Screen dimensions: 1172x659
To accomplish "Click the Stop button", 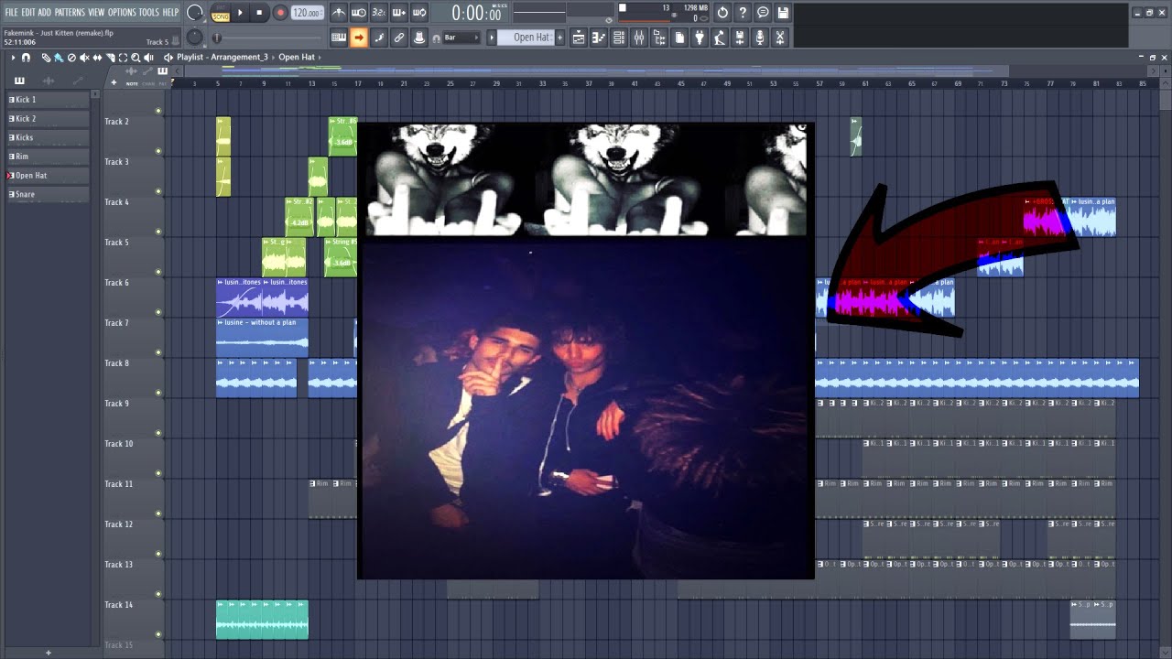I will coord(259,13).
